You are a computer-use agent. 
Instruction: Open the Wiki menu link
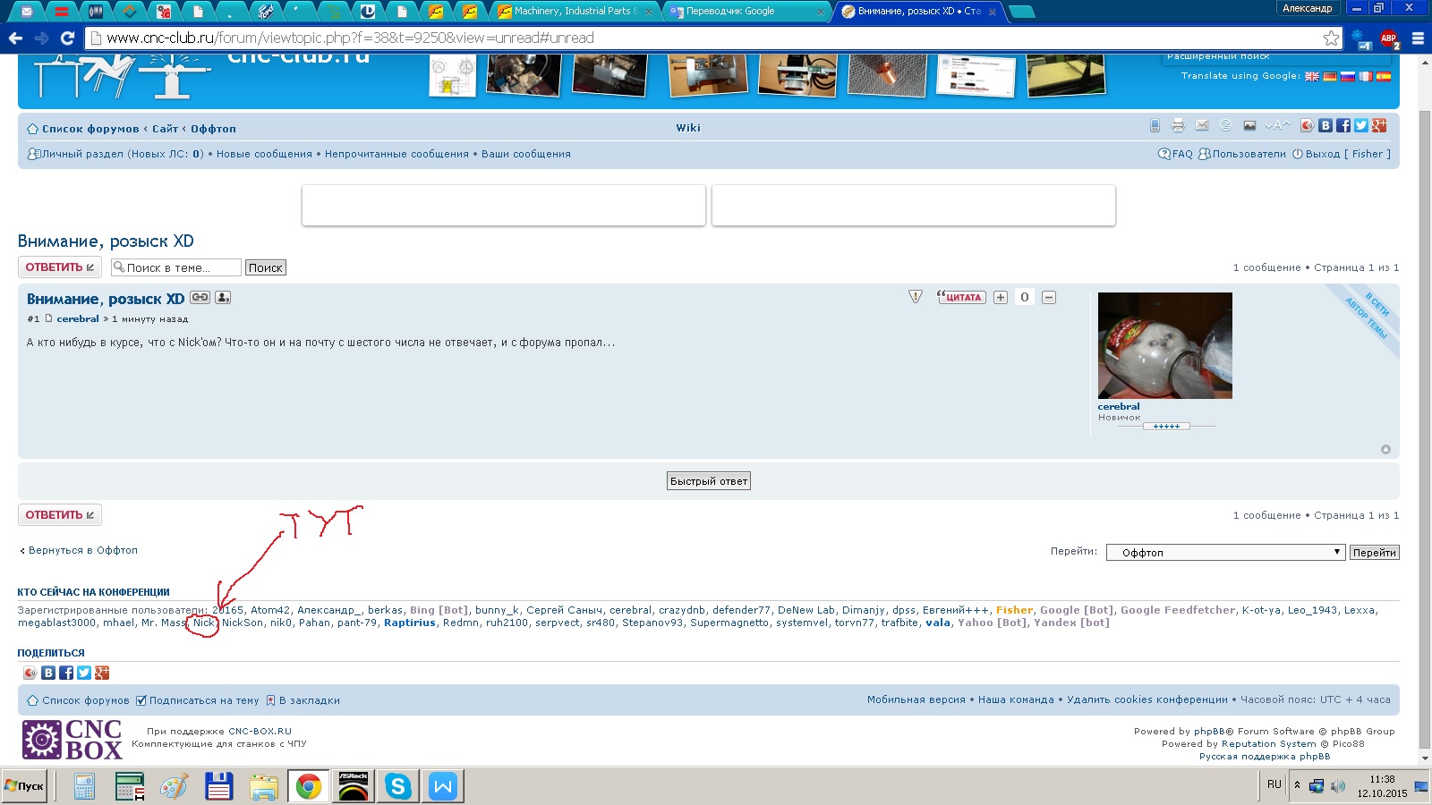688,128
